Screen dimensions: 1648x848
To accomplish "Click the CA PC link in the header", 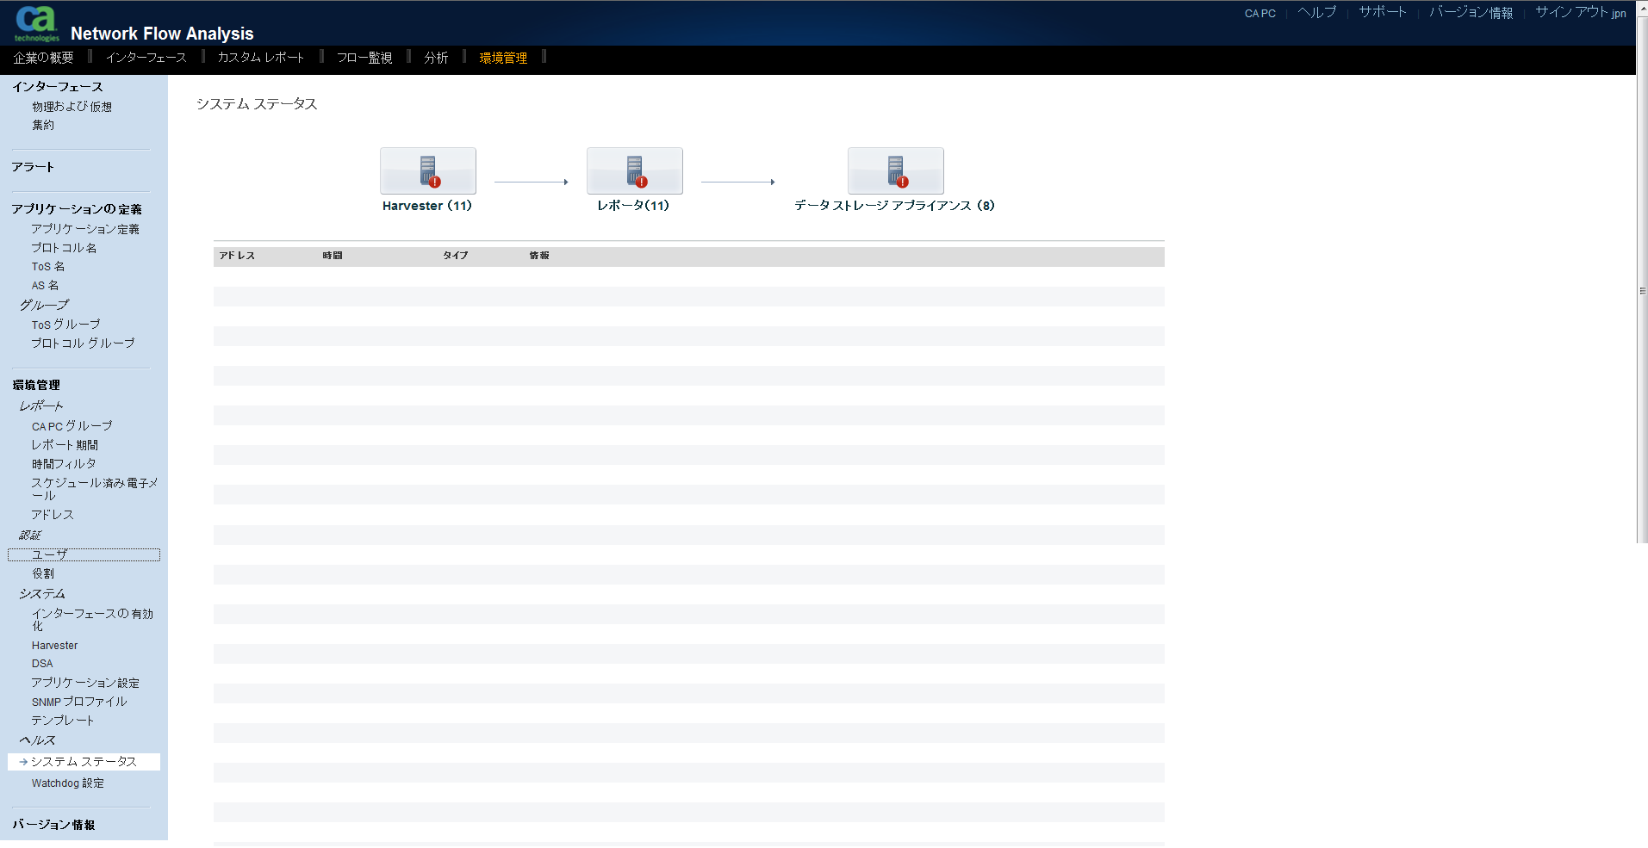I will (x=1260, y=13).
